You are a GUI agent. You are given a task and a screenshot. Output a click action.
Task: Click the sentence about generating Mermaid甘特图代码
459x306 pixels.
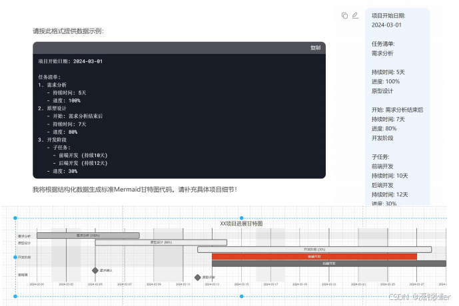point(135,190)
